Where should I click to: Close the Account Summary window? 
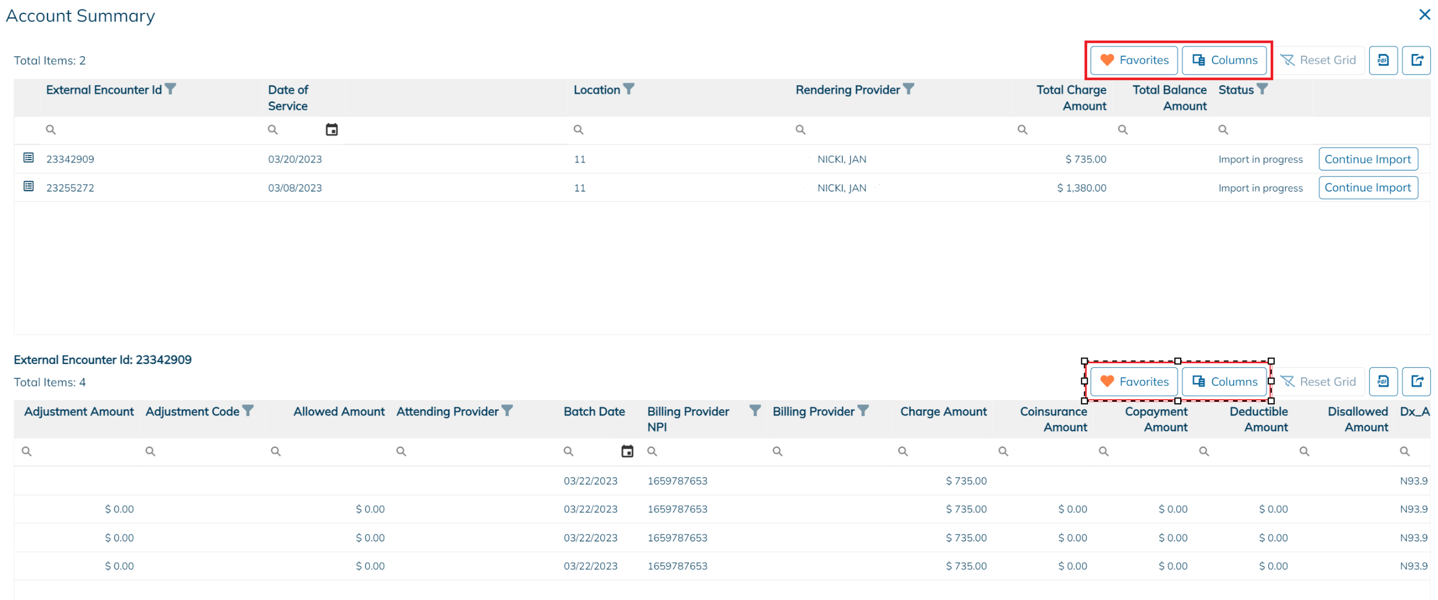1424,15
